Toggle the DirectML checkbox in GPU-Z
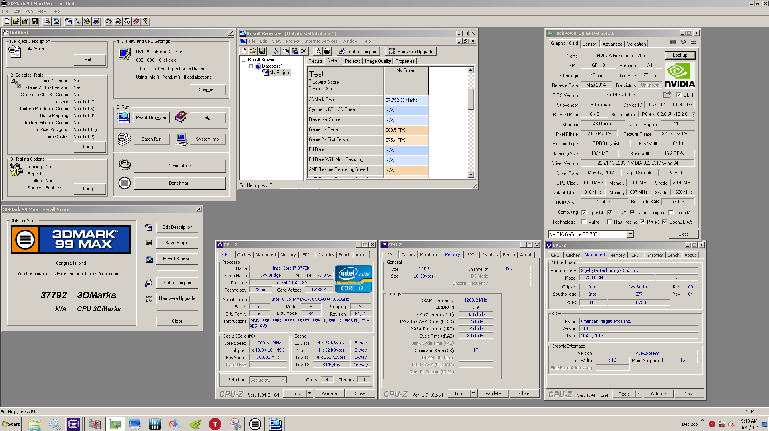The height and width of the screenshot is (431, 769). (x=671, y=212)
